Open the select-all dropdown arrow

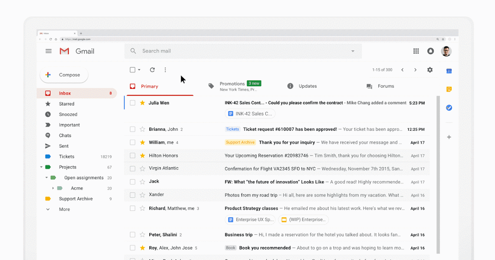139,70
